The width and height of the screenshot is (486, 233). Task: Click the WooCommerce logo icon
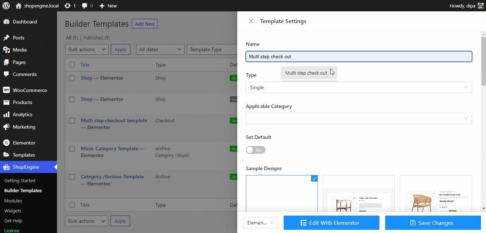[6, 90]
